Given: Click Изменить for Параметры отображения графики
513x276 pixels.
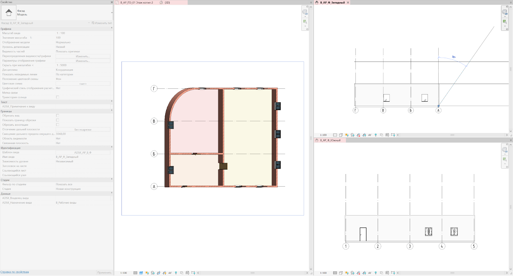Looking at the screenshot, I should click(x=83, y=61).
